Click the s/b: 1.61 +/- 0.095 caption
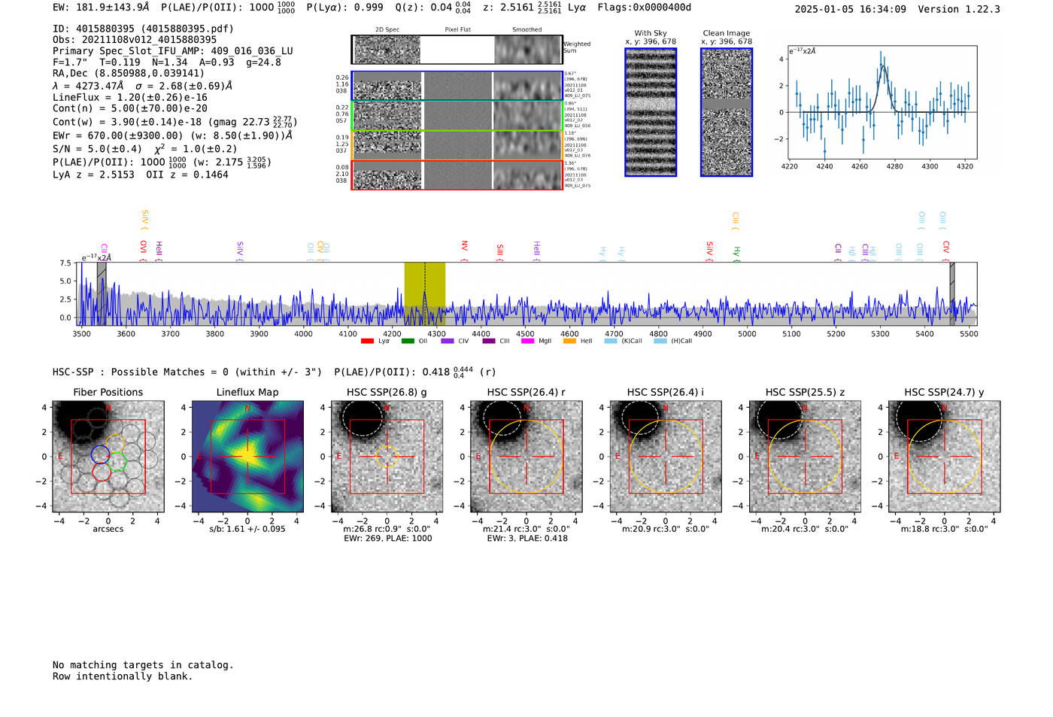 pos(247,529)
